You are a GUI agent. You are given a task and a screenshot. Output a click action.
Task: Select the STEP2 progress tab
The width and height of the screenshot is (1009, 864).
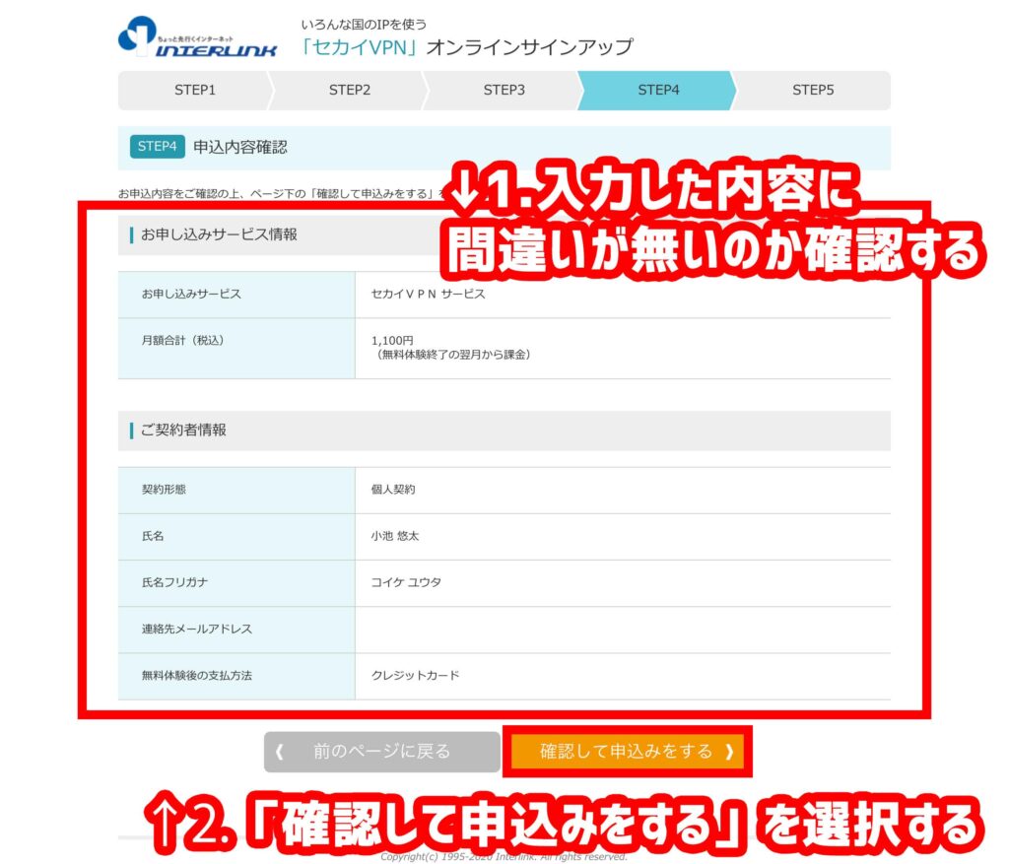(349, 91)
